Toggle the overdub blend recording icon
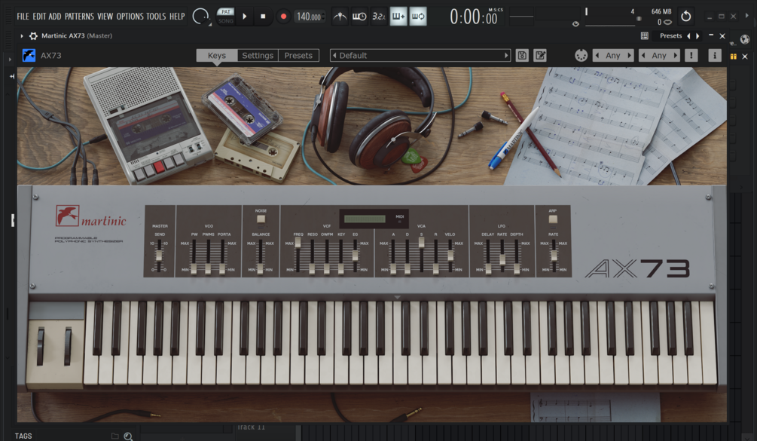The image size is (757, 441). tap(398, 17)
